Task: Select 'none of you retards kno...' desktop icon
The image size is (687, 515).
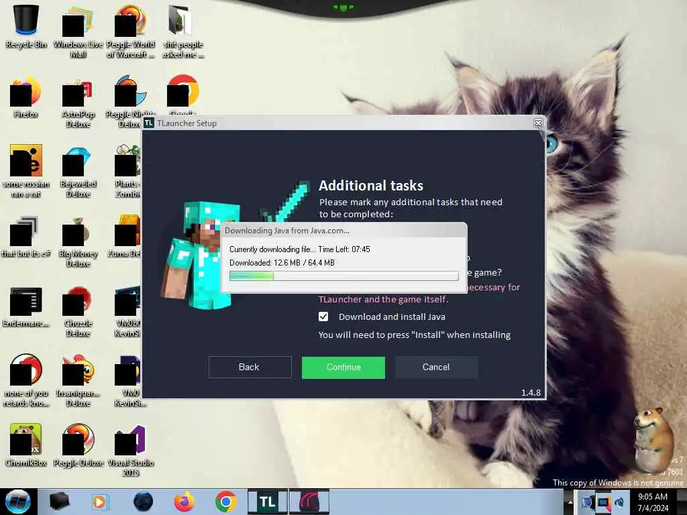Action: click(x=26, y=381)
